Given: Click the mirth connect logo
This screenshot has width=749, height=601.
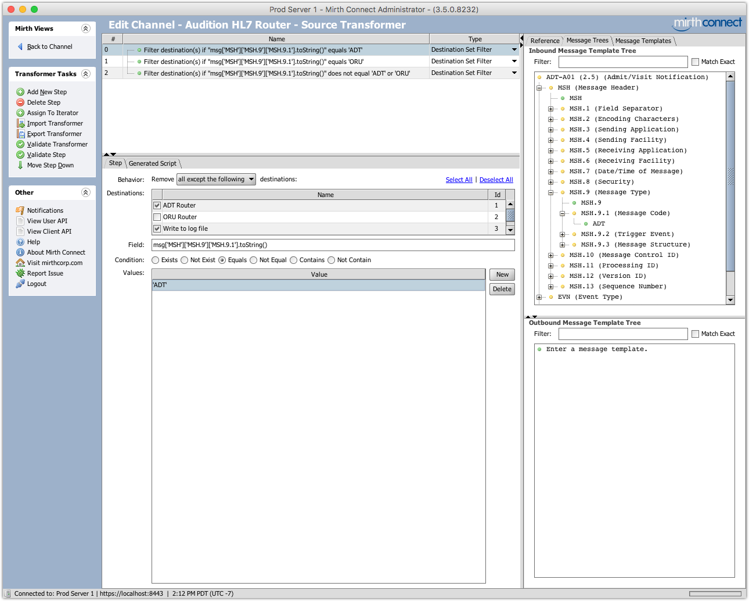Looking at the screenshot, I should click(707, 23).
